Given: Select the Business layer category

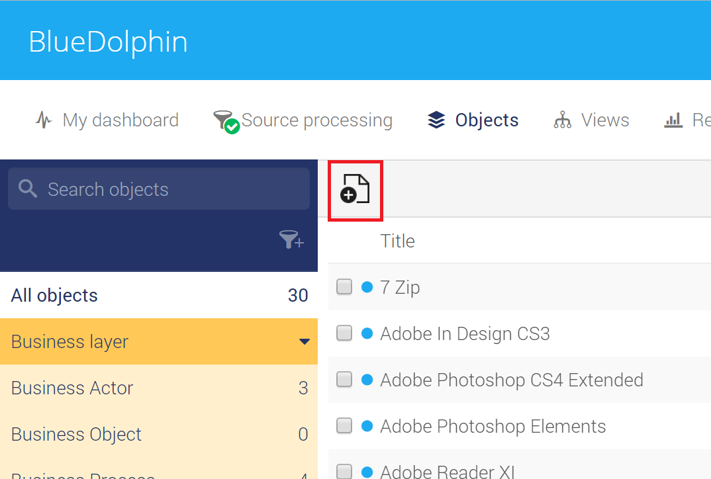Looking at the screenshot, I should [159, 341].
